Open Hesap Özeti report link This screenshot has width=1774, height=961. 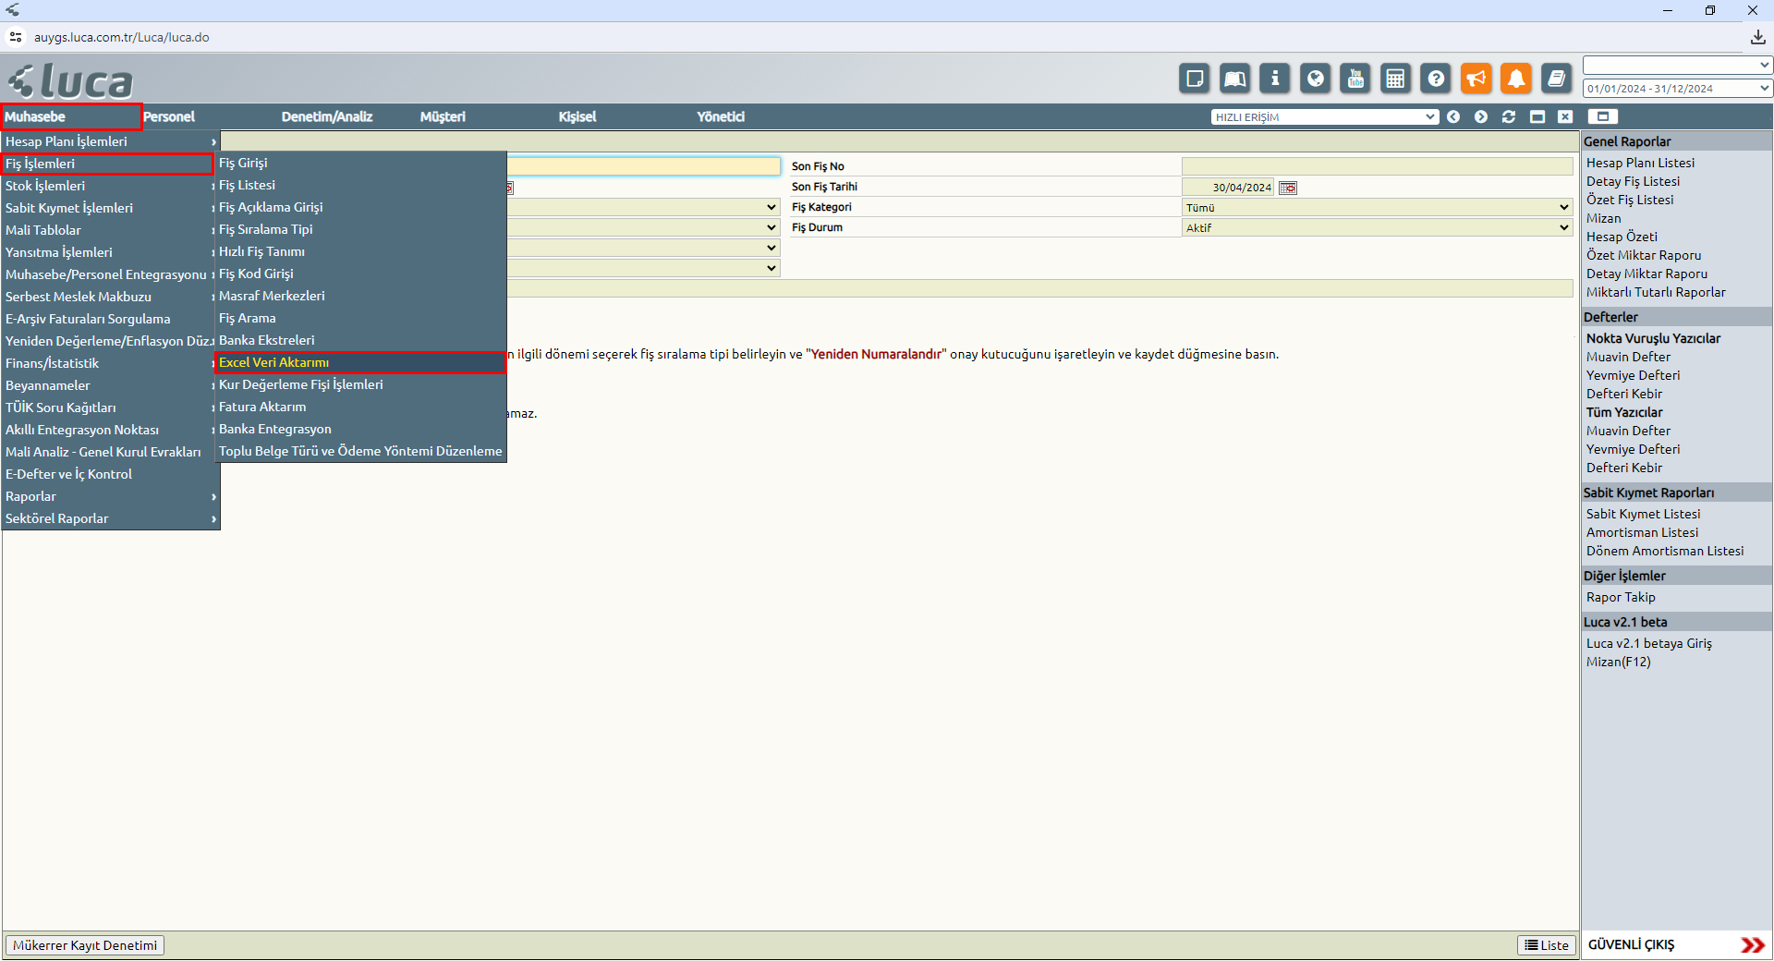1622,237
